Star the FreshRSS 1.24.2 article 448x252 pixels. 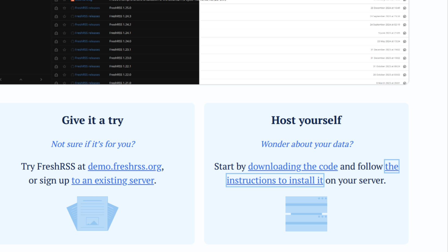tap(64, 25)
